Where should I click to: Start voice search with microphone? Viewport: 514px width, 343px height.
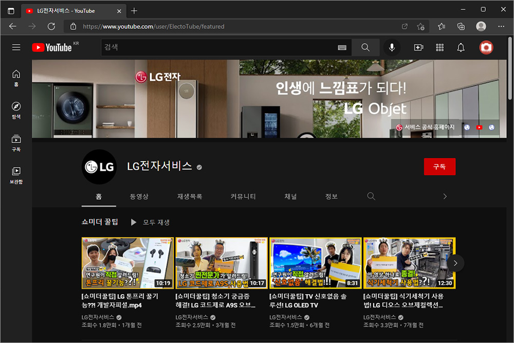[x=392, y=47]
